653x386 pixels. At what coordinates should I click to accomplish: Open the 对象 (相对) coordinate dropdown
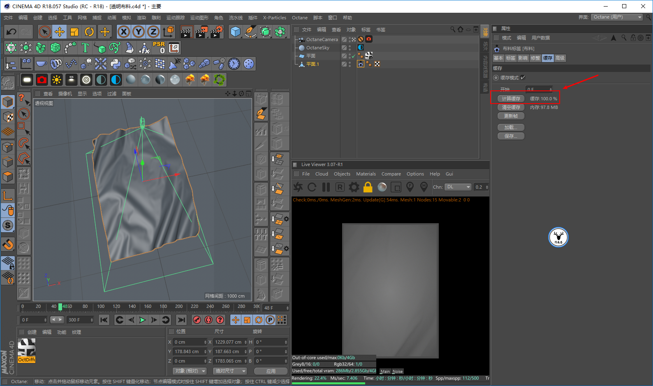pyautogui.click(x=190, y=371)
